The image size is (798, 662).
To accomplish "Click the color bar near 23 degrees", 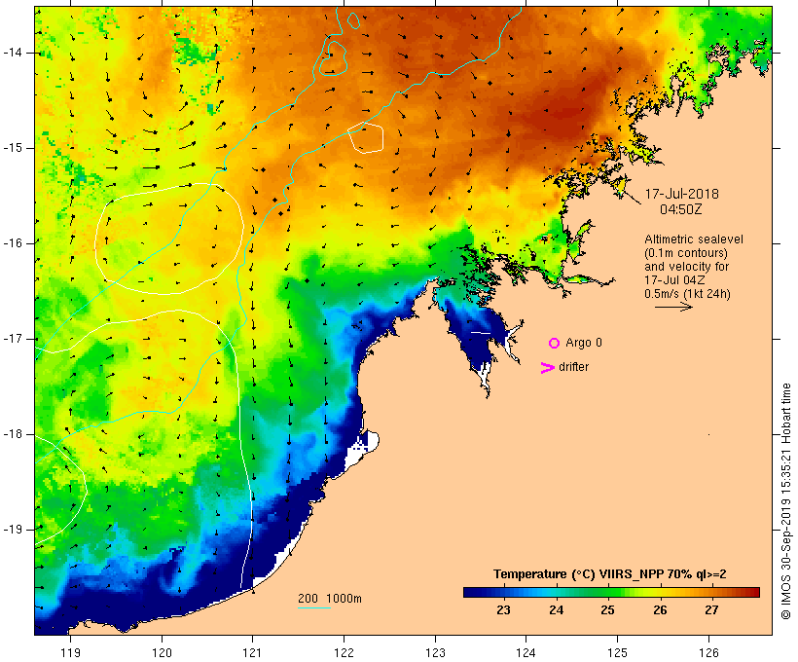I will 503,592.
